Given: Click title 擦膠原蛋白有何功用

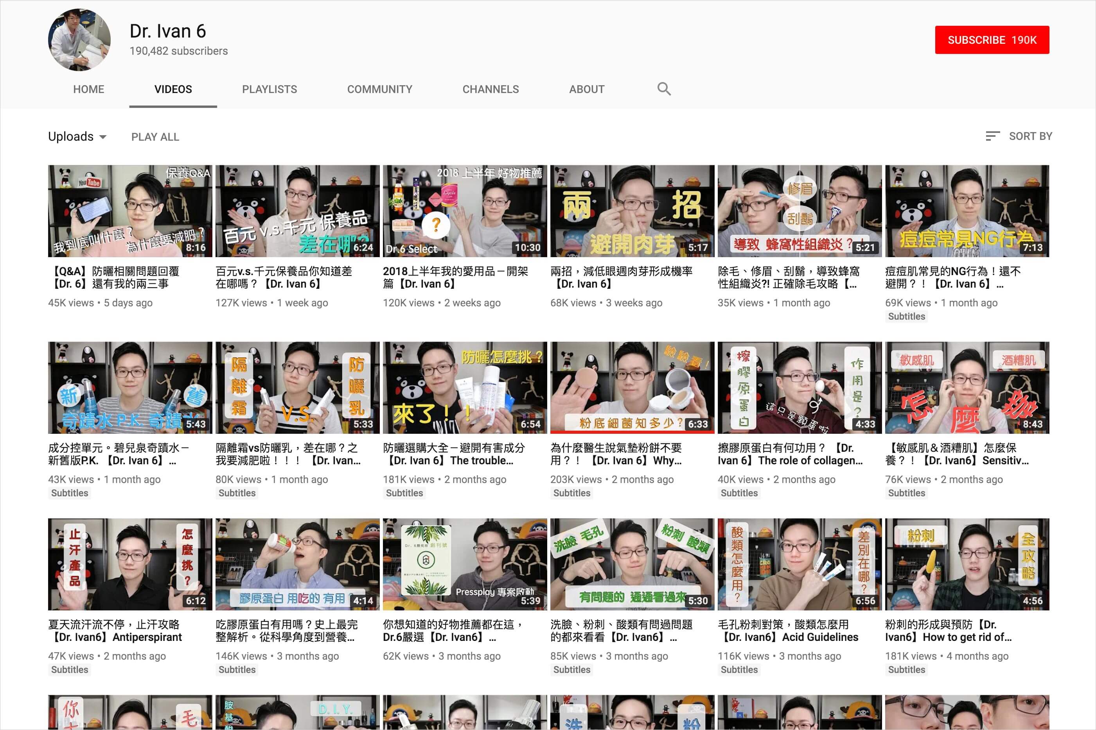Looking at the screenshot, I should click(790, 454).
